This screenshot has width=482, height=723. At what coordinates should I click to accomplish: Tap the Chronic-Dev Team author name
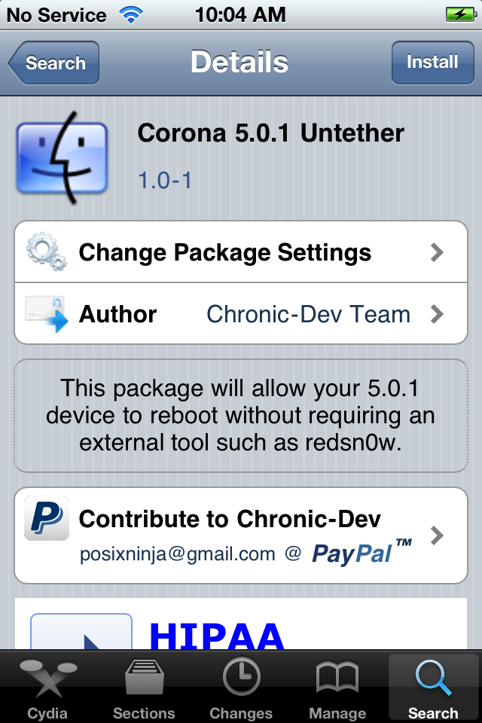(x=308, y=314)
